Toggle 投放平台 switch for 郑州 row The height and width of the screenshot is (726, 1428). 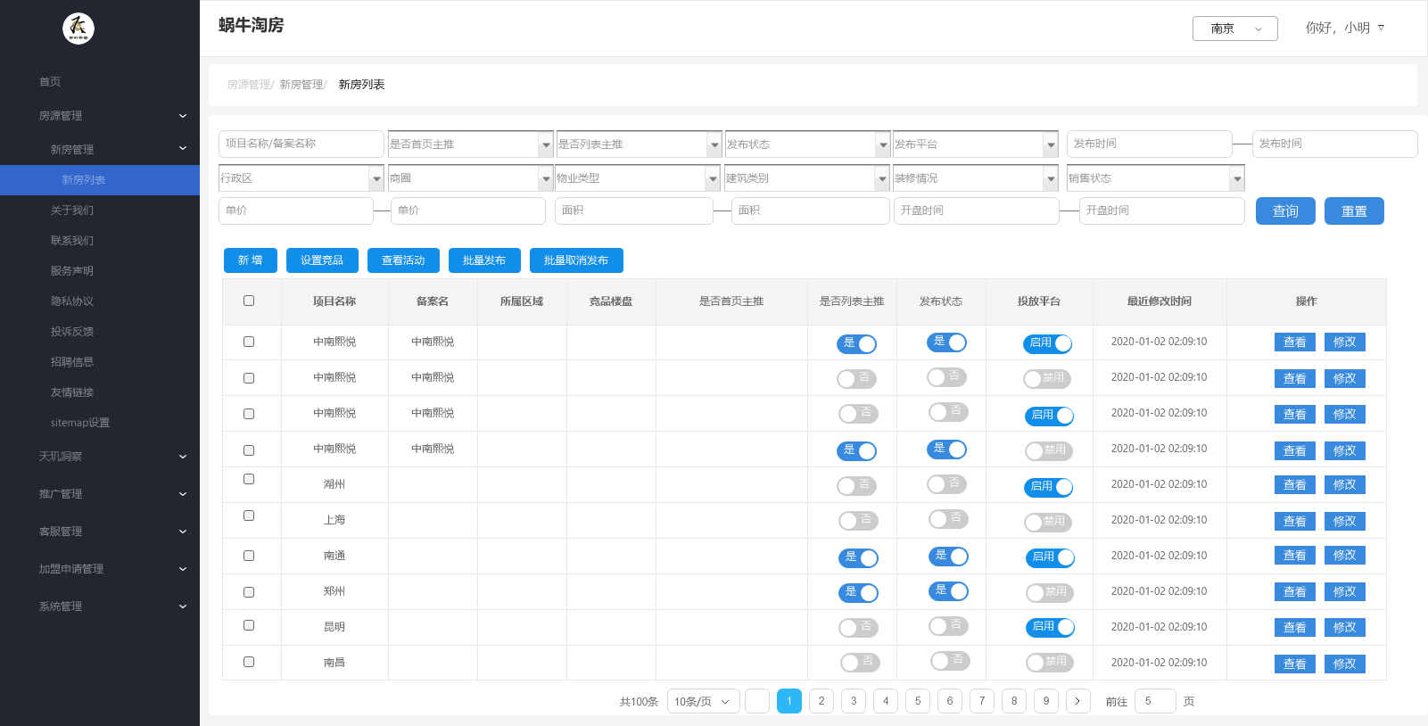tap(1049, 592)
